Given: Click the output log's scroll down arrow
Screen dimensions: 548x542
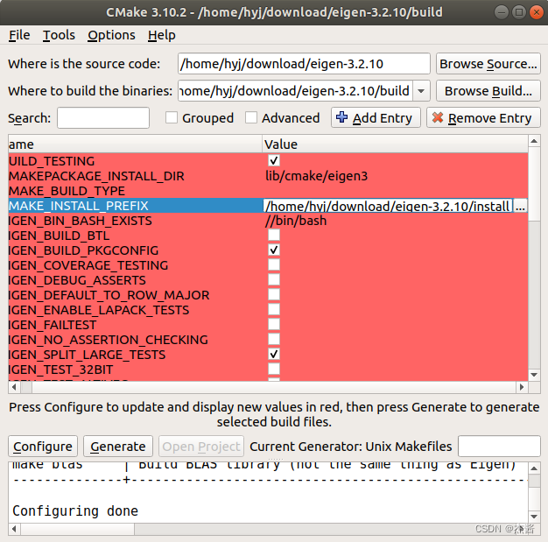Looking at the screenshot, I should pos(534,517).
